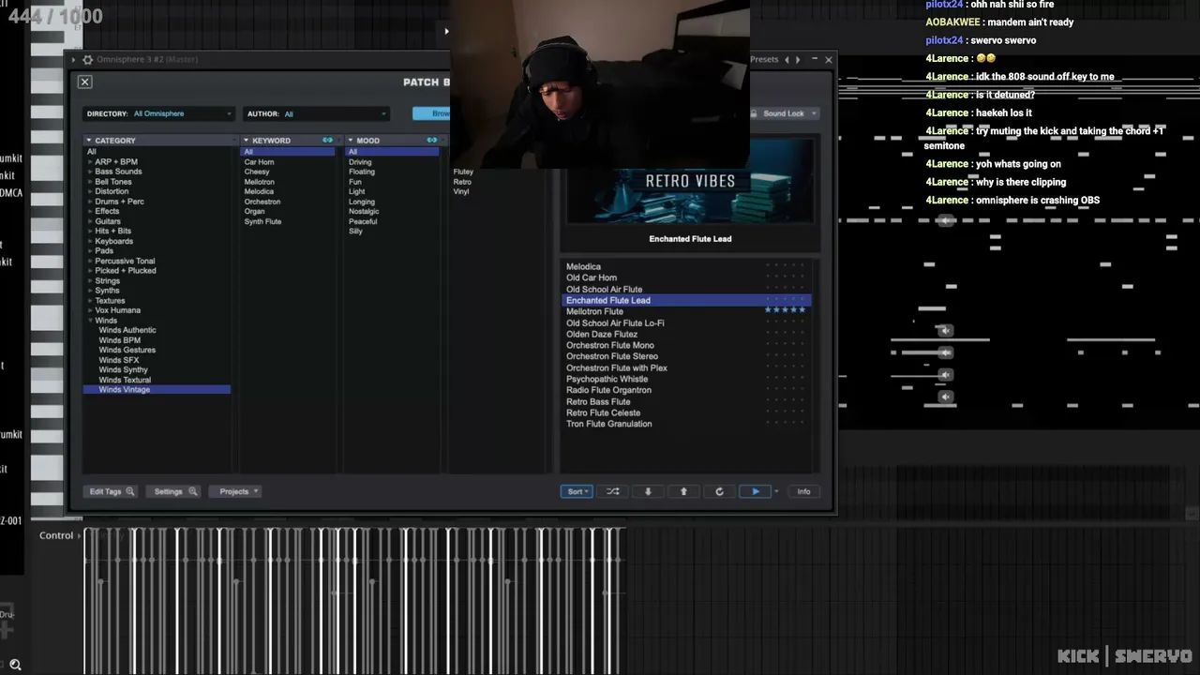Open the Sort dropdown

pyautogui.click(x=577, y=491)
